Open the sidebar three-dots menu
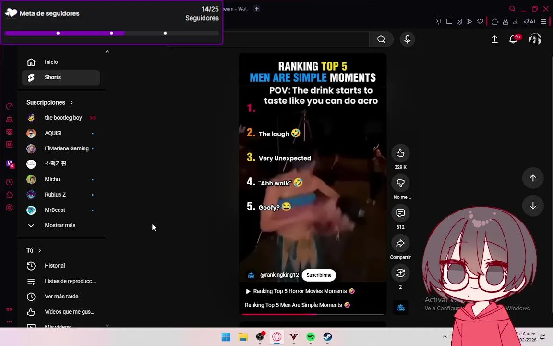The image size is (553, 346). pos(10,322)
